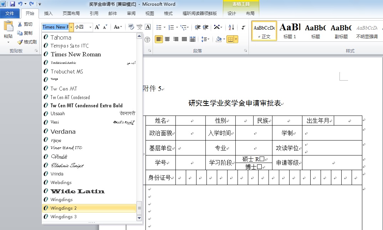Click the Shrink Font icon

coord(105,27)
